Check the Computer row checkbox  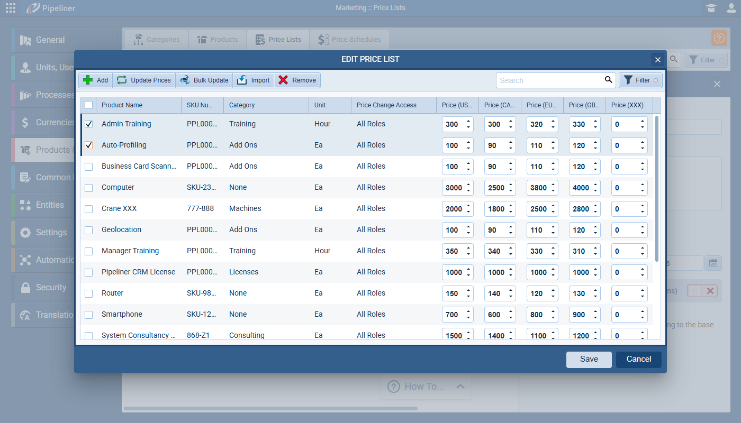pos(89,188)
